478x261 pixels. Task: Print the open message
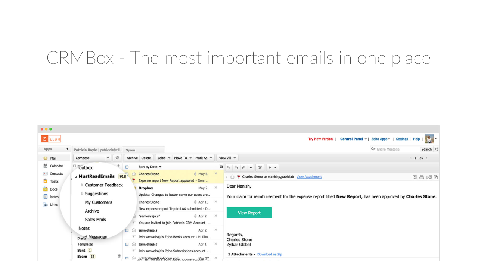coord(422,177)
